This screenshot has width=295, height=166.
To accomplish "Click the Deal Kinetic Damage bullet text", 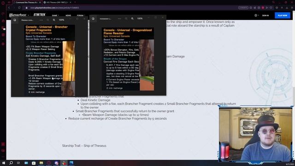I will click(95, 100).
